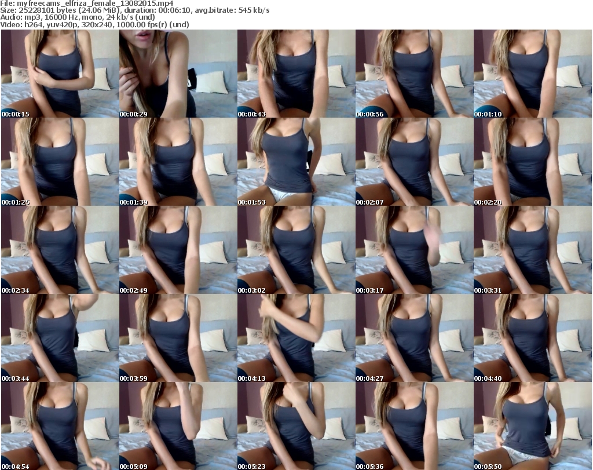Choose the thumbnail marked 00:03:44
Image resolution: width=593 pixels, height=470 pixels.
point(60,338)
